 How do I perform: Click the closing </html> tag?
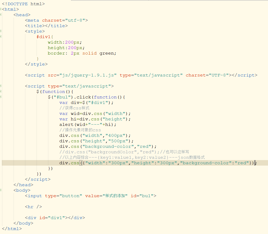coord(12,229)
